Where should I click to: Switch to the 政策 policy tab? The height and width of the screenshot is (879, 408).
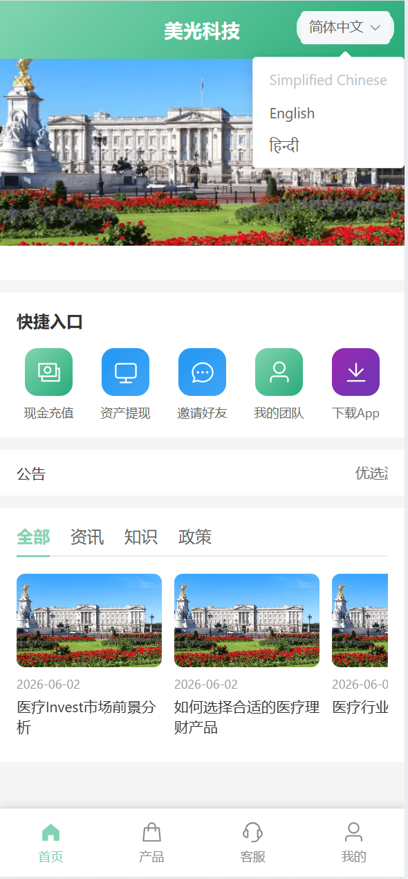195,537
